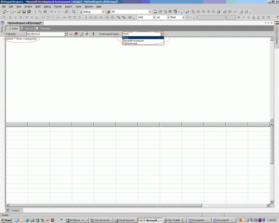Switch to Visual SourceSafe taskbar button

point(126,220)
